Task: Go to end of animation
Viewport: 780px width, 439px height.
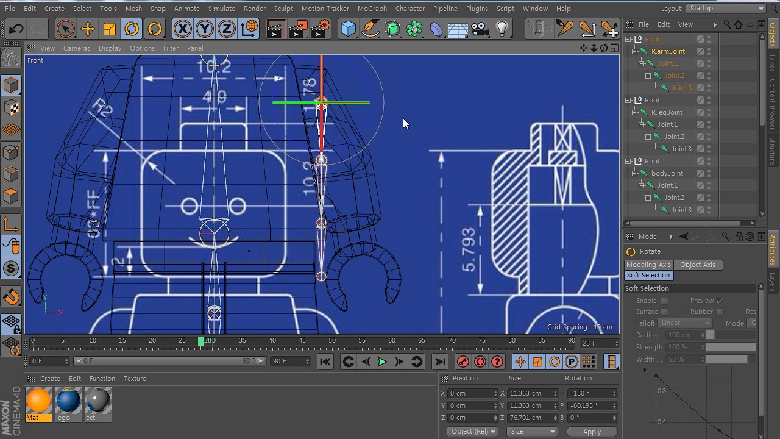Action: (x=440, y=362)
